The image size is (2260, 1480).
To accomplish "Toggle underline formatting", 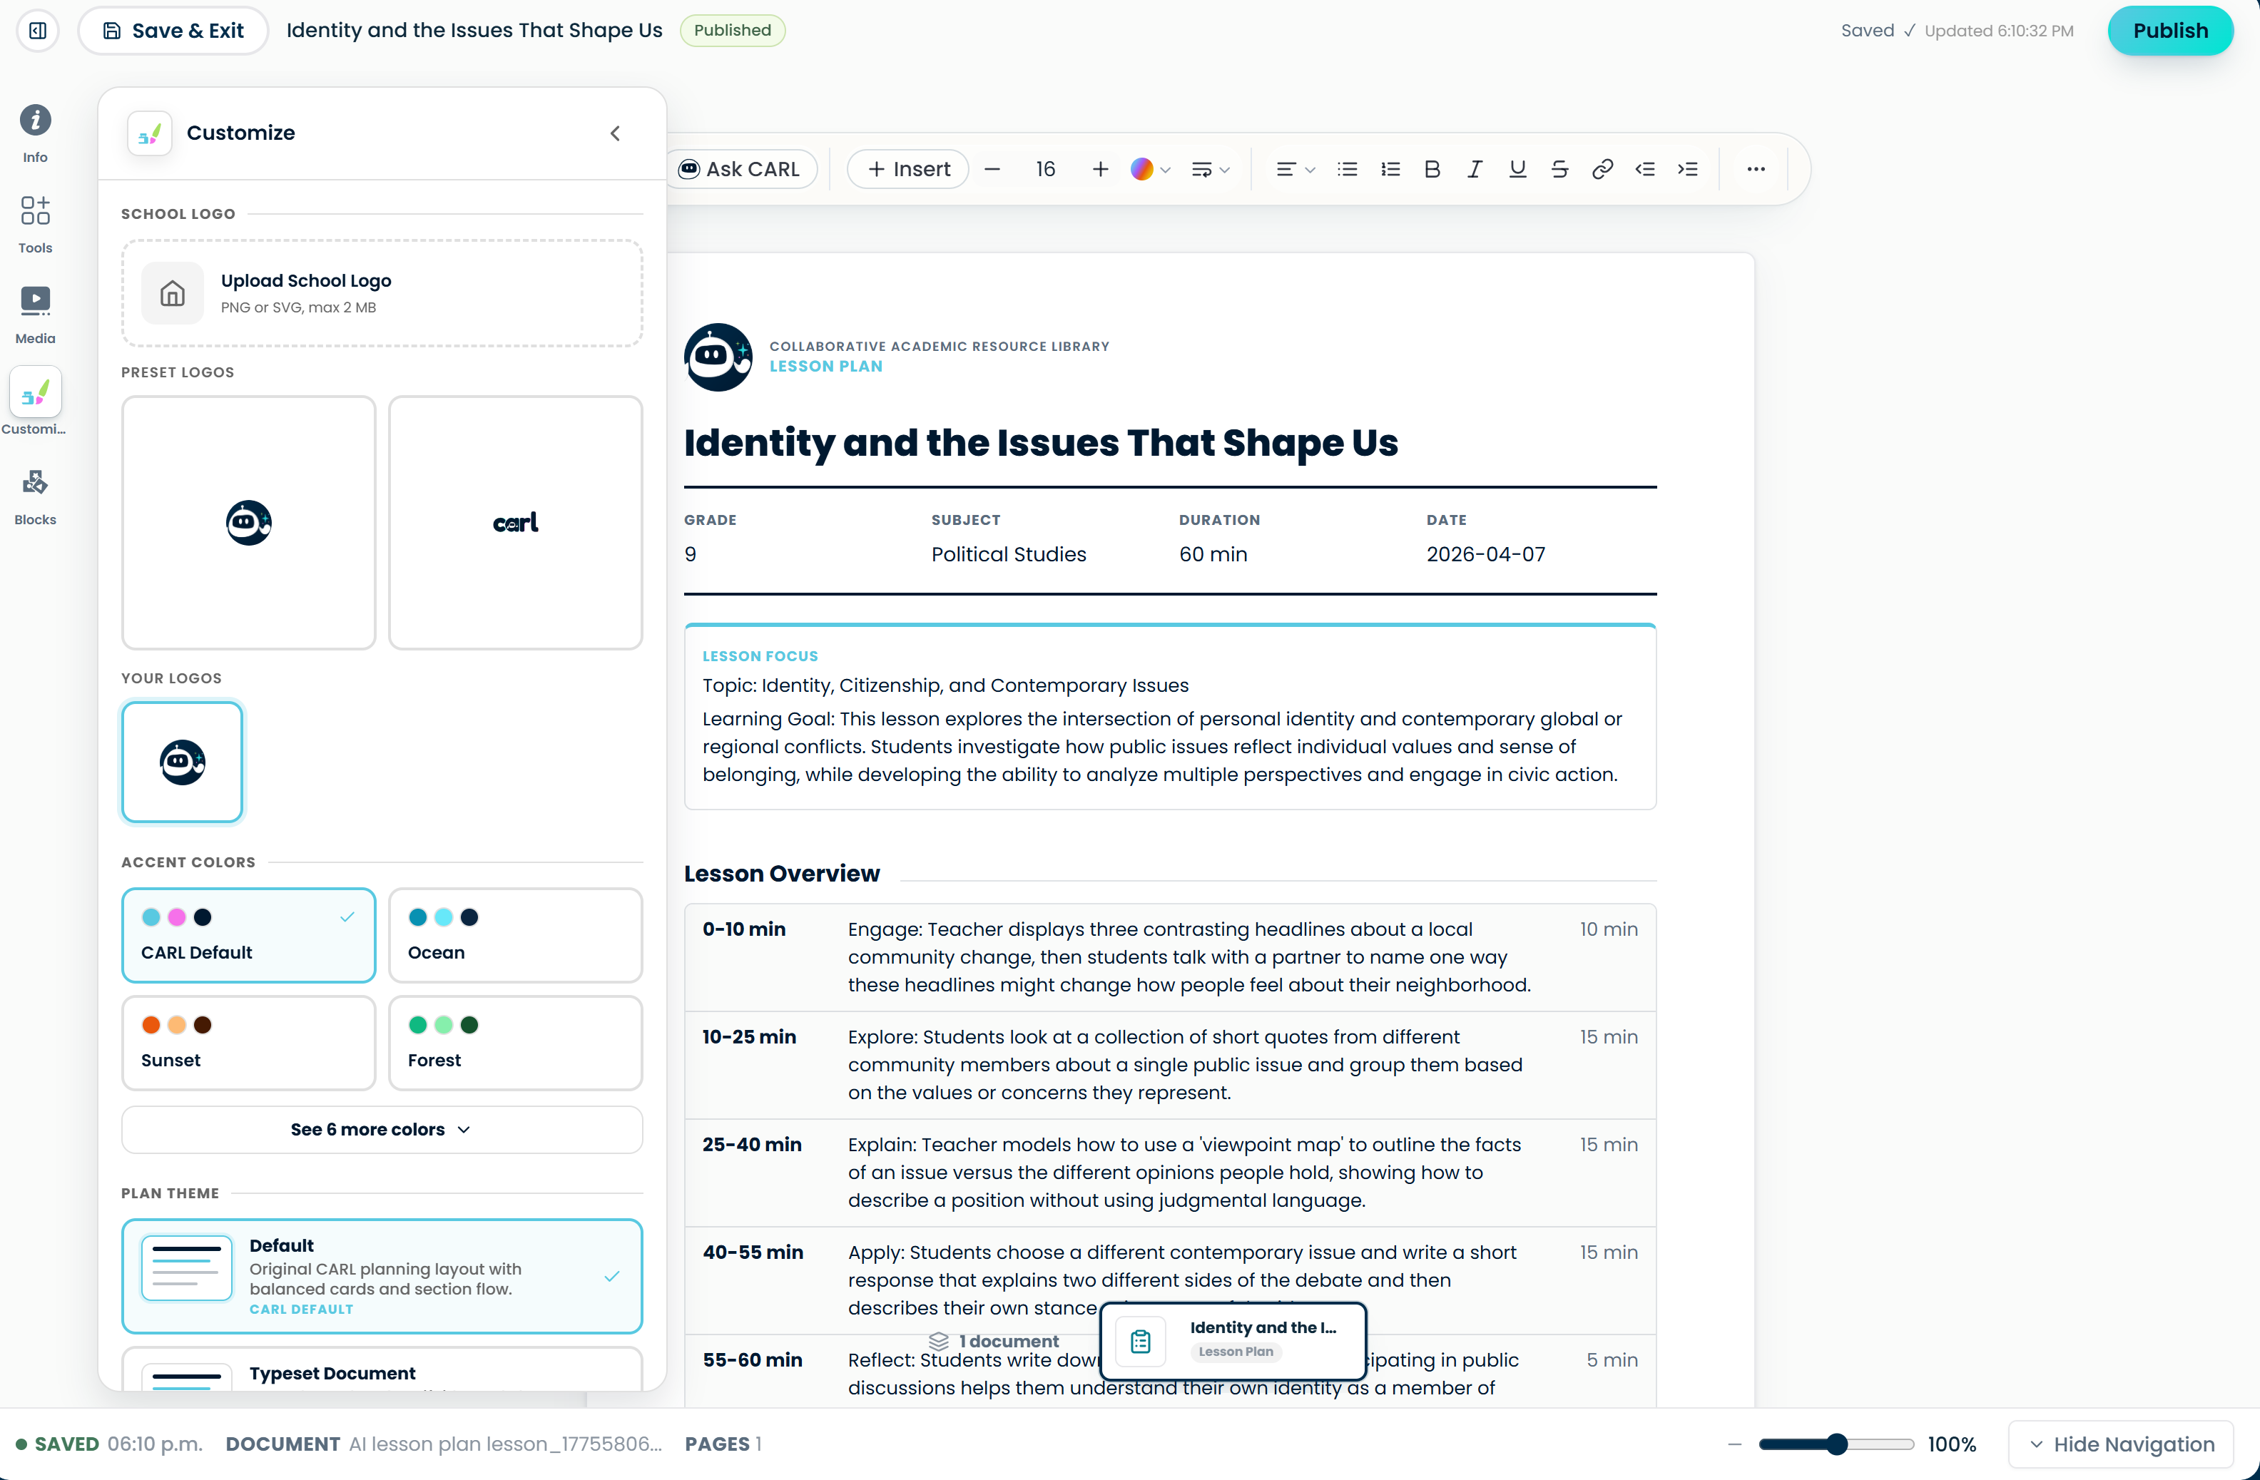I will (1517, 169).
